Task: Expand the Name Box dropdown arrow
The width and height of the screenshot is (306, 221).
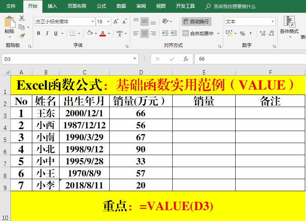Action: point(135,59)
